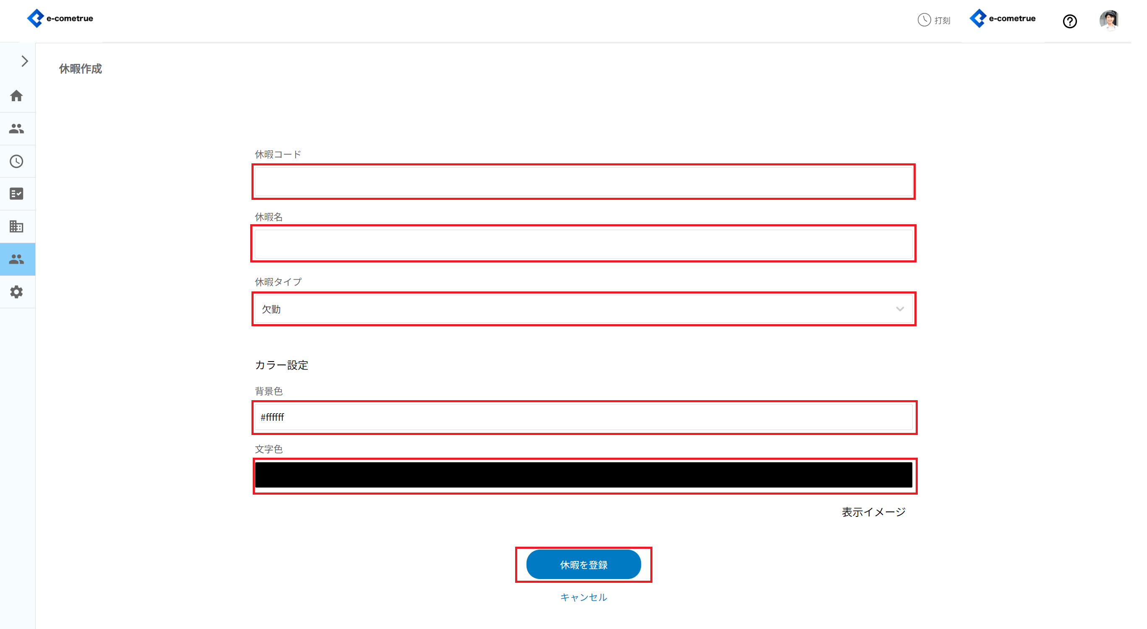The width and height of the screenshot is (1147, 629).
Task: Click the キャンセル link
Action: 583,597
